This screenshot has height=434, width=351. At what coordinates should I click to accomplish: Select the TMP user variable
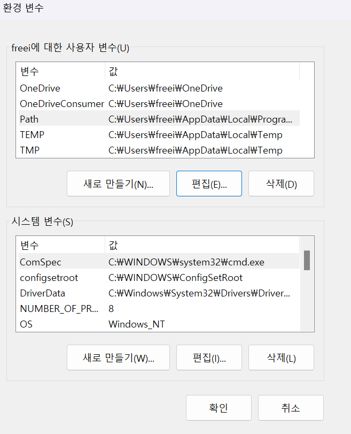[159, 150]
